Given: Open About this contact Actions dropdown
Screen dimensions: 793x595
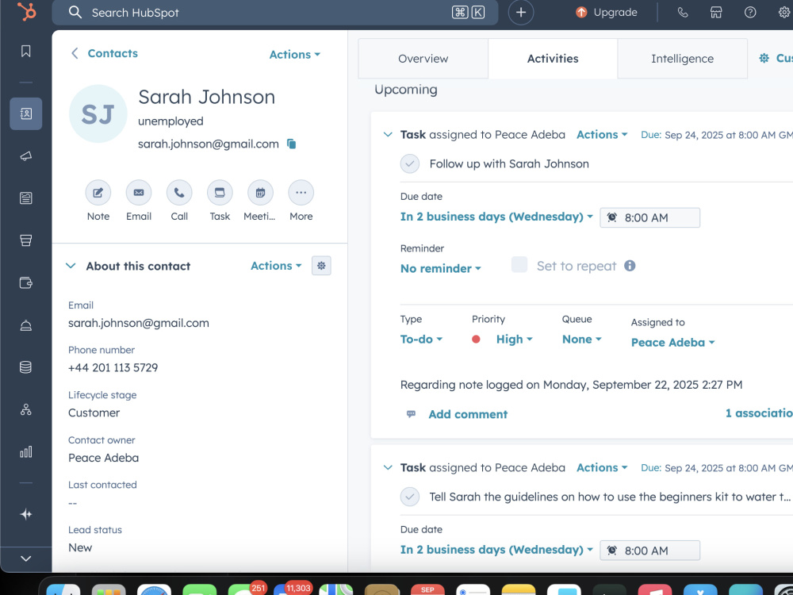Looking at the screenshot, I should [276, 266].
